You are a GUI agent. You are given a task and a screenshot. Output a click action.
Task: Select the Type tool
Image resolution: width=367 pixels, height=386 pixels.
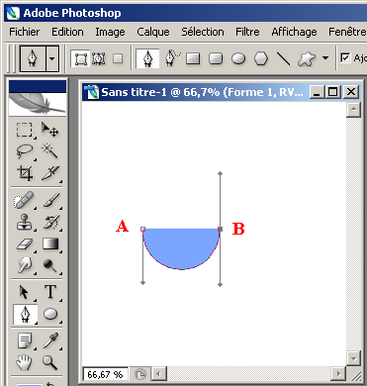(x=50, y=292)
